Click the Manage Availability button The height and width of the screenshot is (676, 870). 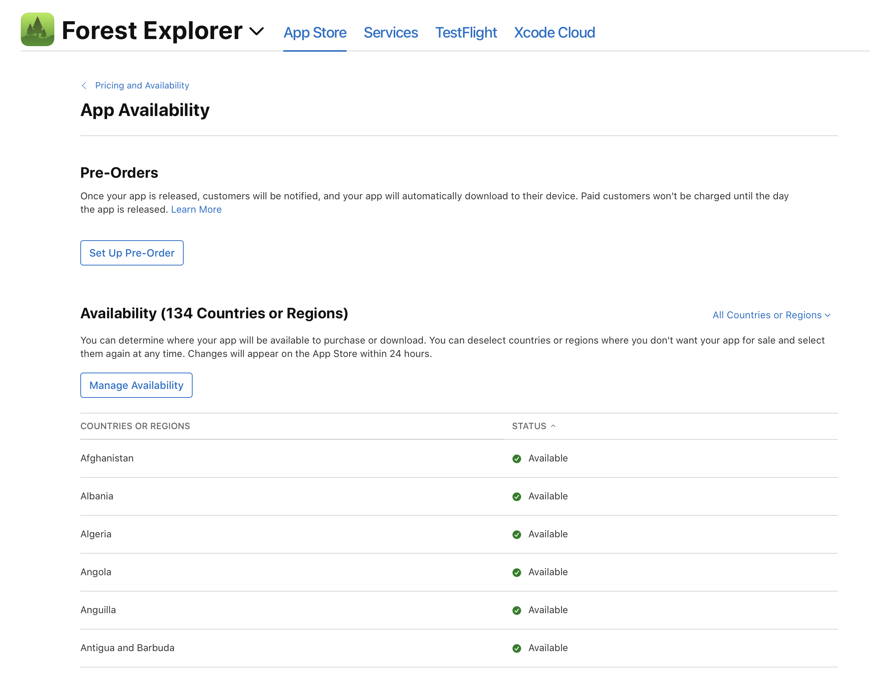point(136,385)
